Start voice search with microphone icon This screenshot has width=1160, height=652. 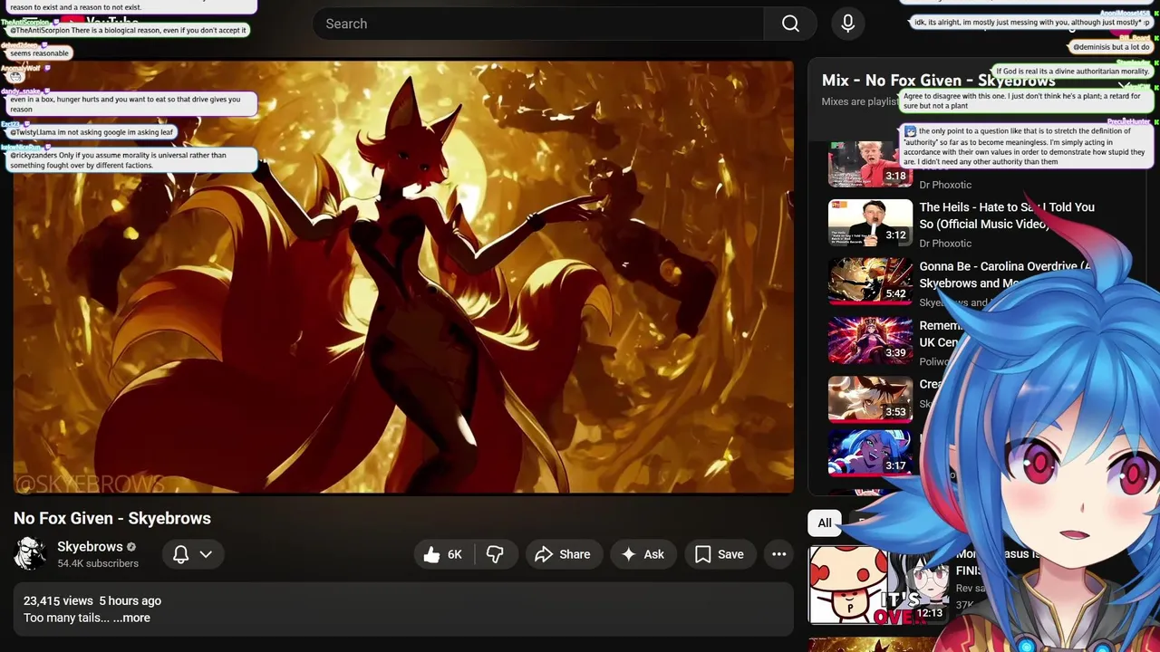pos(848,24)
